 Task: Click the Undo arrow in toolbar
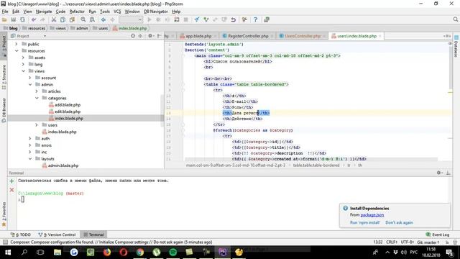click(x=34, y=19)
